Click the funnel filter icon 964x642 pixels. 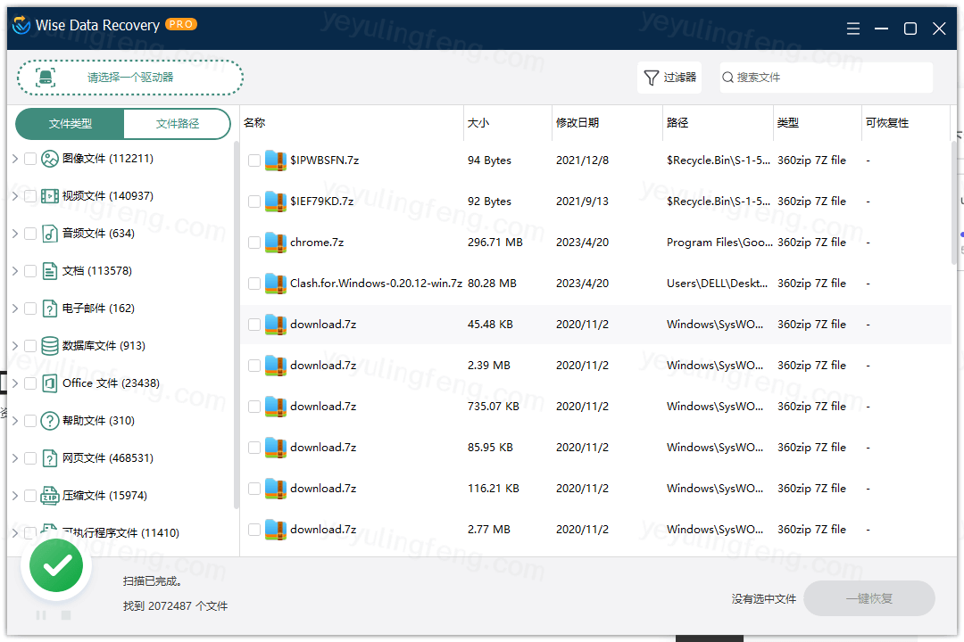click(651, 78)
